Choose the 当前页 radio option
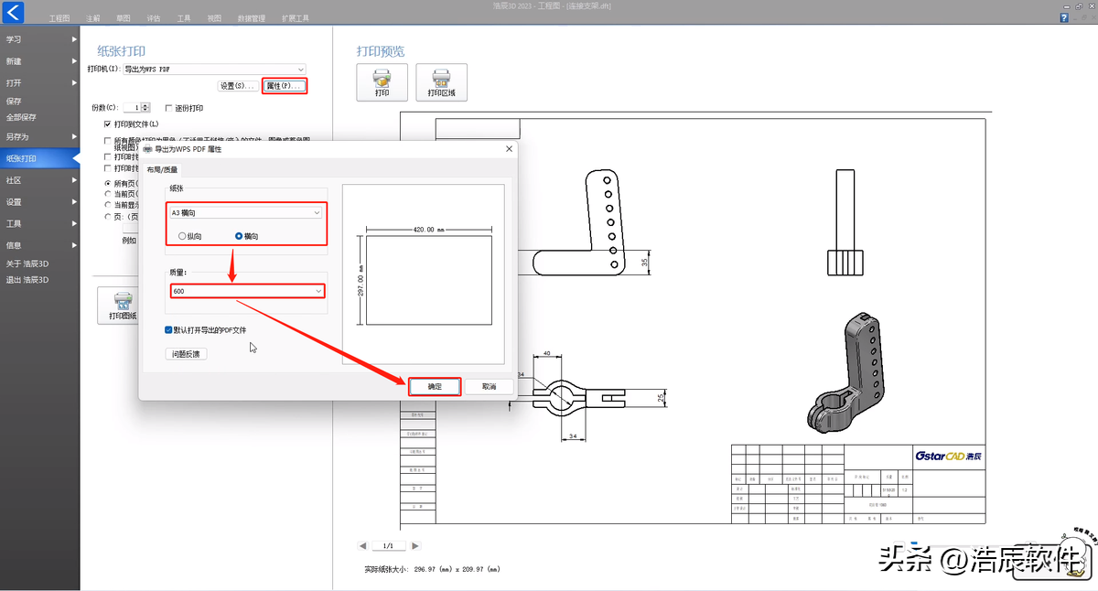The image size is (1098, 591). 108,193
